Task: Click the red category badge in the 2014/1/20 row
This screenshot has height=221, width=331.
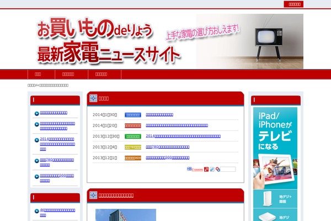Action: pyautogui.click(x=133, y=125)
